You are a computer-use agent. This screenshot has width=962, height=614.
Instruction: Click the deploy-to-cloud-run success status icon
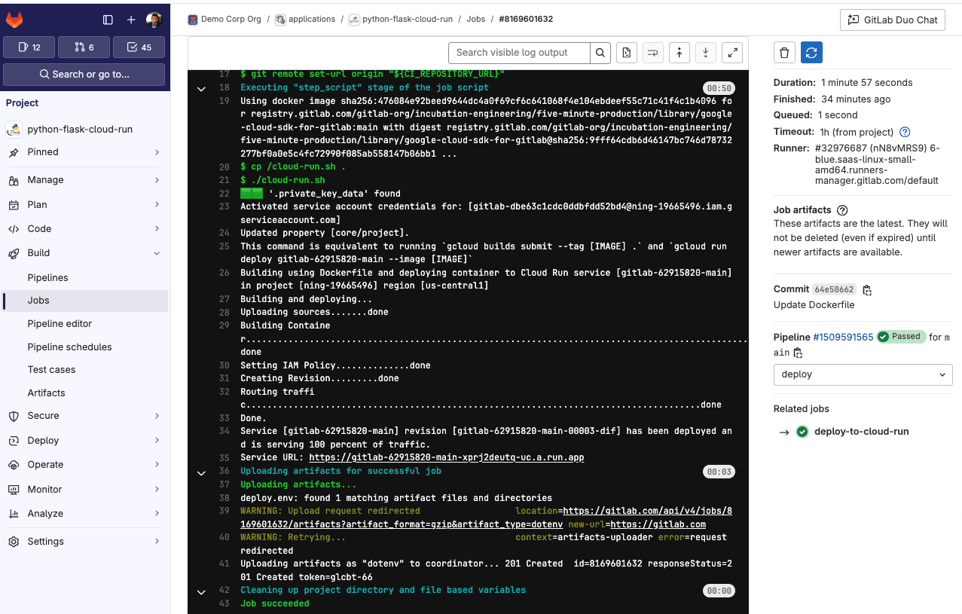(x=802, y=432)
